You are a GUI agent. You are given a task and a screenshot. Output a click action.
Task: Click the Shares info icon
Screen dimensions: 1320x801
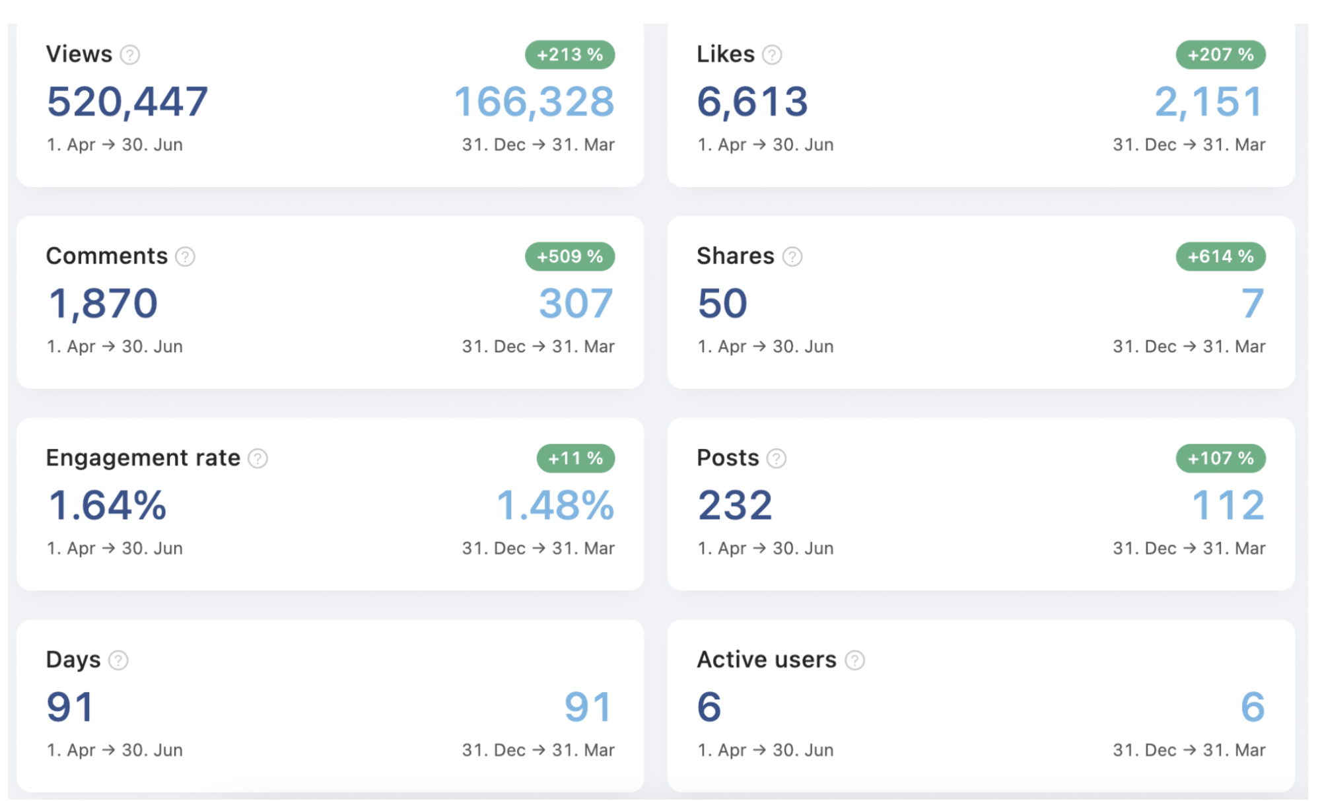[x=791, y=257]
